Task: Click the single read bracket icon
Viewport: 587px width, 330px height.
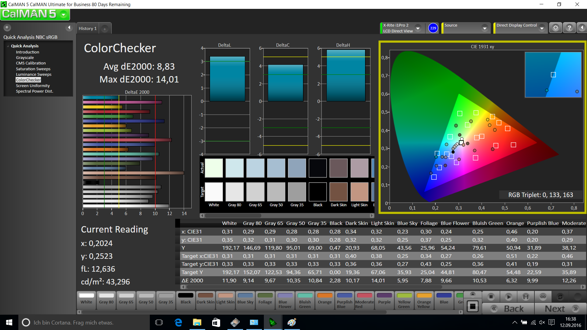Action: point(526,297)
